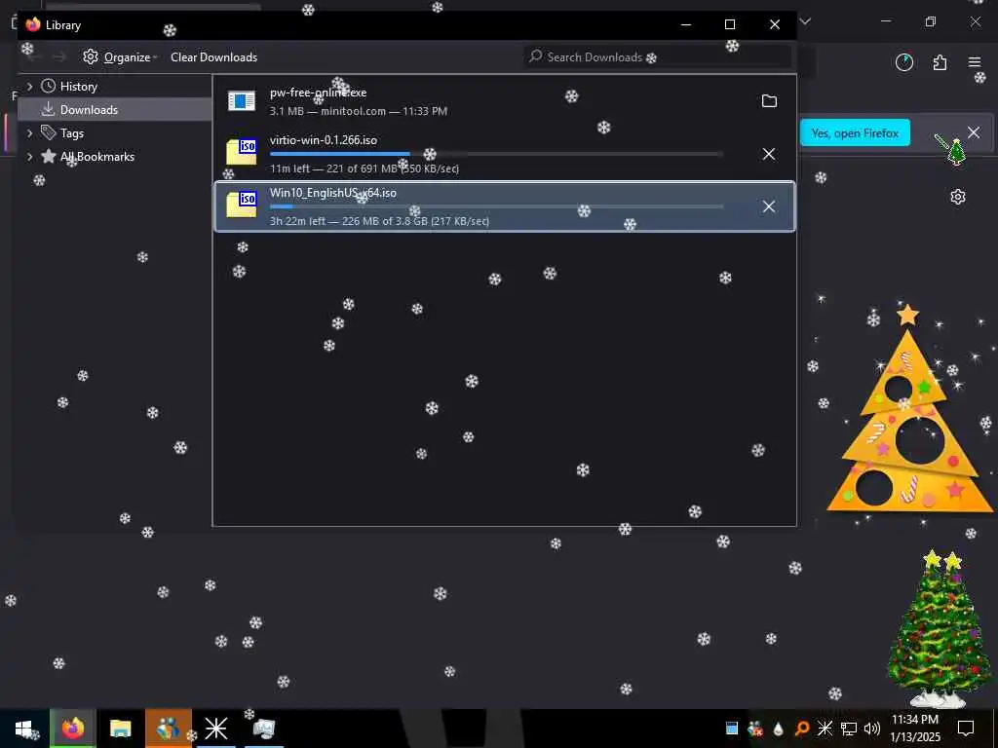Click the Win10 download progress bar

(x=496, y=206)
